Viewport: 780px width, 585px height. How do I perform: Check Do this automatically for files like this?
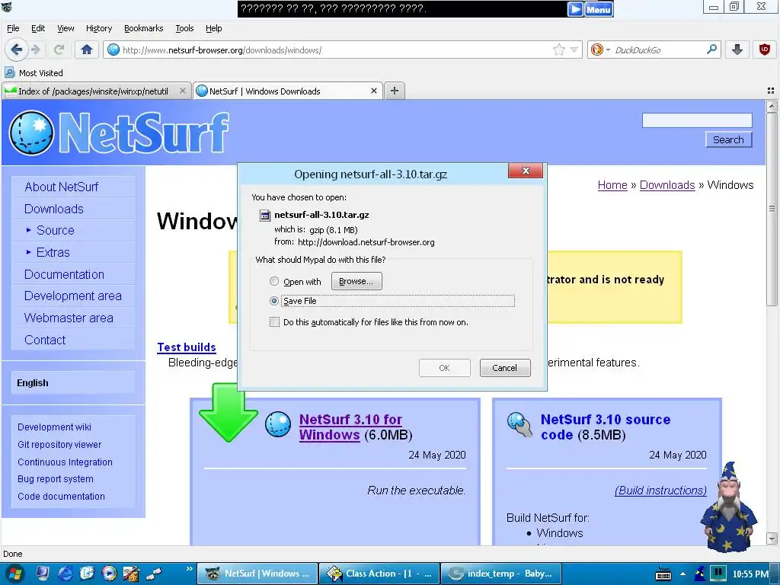[274, 322]
